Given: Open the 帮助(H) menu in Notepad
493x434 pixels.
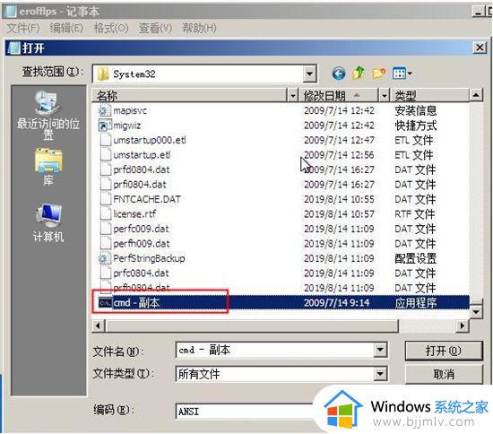Looking at the screenshot, I should (x=199, y=29).
